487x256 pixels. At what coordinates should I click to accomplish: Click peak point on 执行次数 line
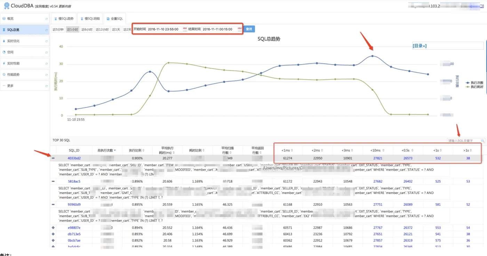[373, 56]
